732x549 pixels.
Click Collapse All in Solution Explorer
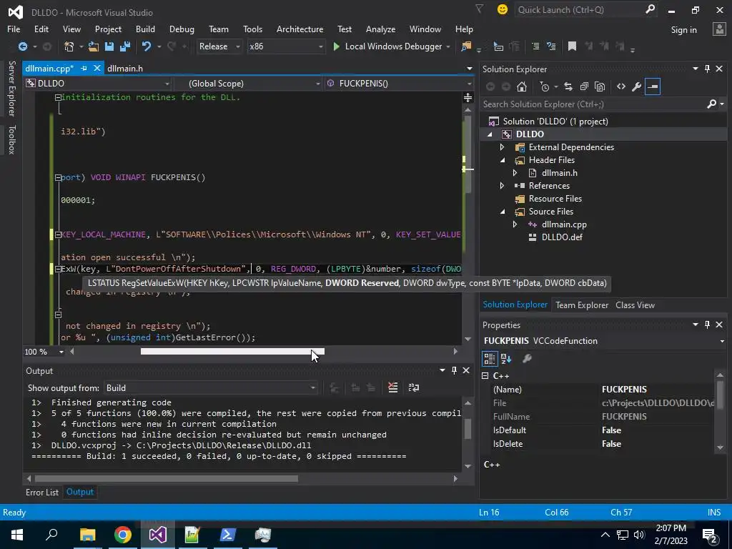pyautogui.click(x=584, y=86)
